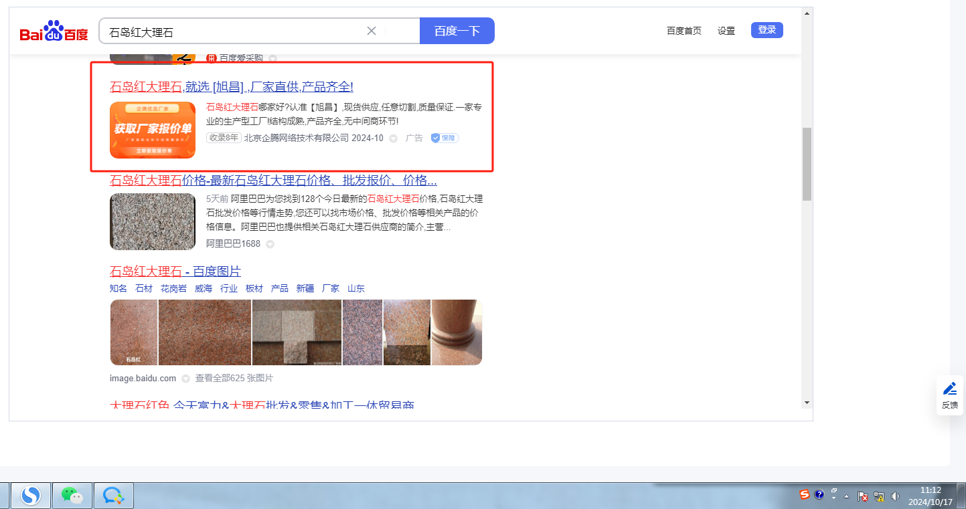Viewport: 966px width, 509px height.
Task: Click the restore-window icon in the tray
Action: [834, 490]
